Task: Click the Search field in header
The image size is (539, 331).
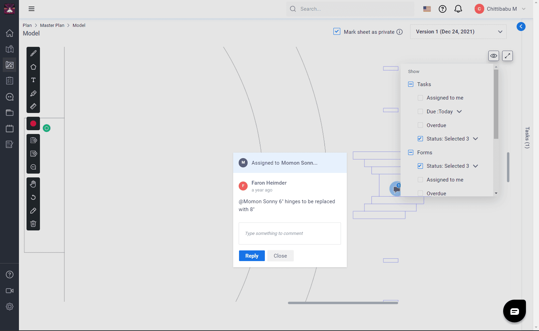Action: click(350, 9)
